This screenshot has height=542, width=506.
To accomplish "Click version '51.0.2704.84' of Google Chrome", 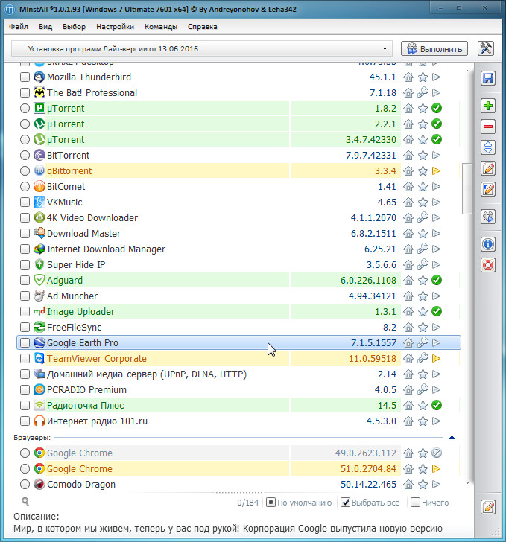I will click(x=368, y=469).
